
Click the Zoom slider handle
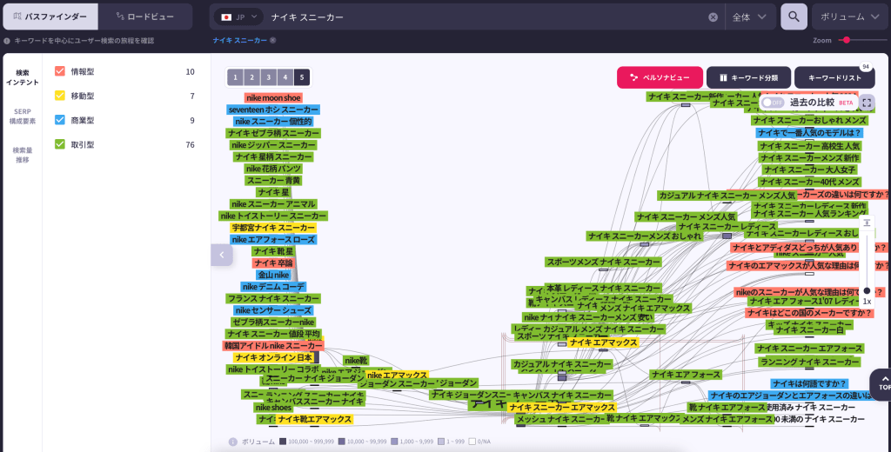coord(846,40)
